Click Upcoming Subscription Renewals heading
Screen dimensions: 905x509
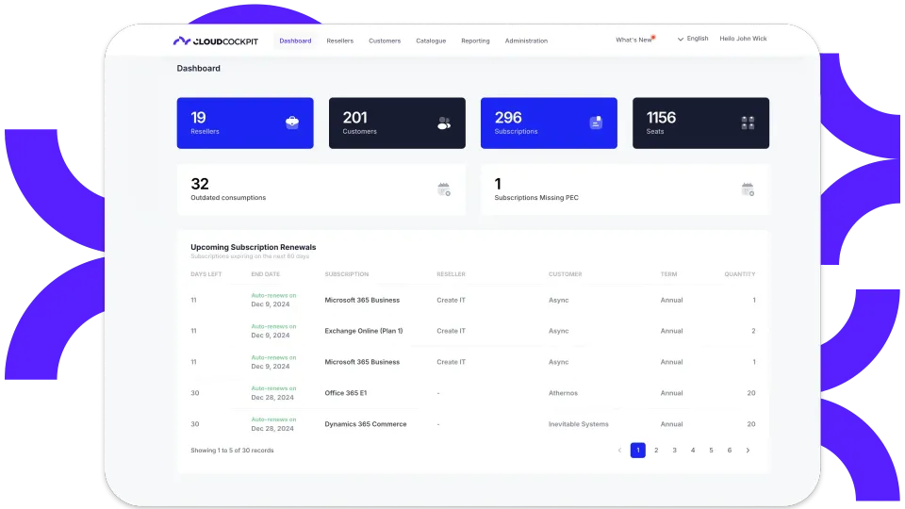[x=254, y=247]
